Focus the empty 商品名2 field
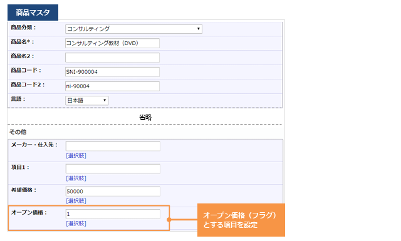This screenshot has width=401, height=241. click(113, 58)
